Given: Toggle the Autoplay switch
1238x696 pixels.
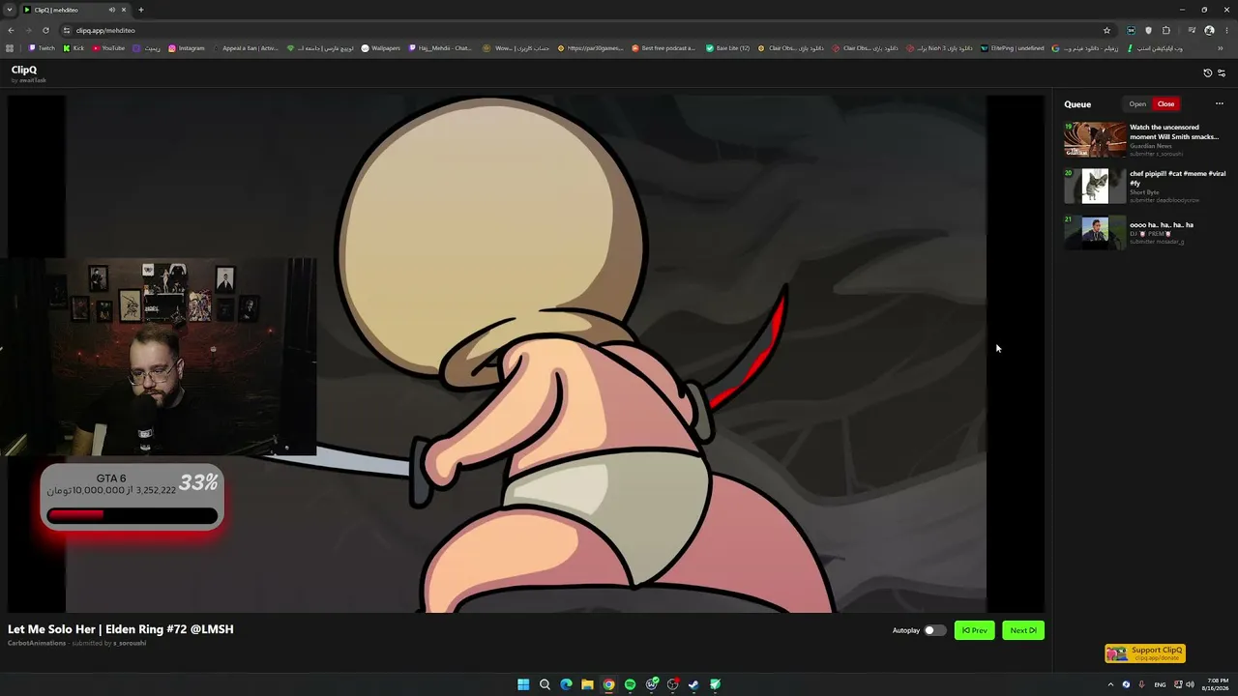Looking at the screenshot, I should (x=934, y=630).
